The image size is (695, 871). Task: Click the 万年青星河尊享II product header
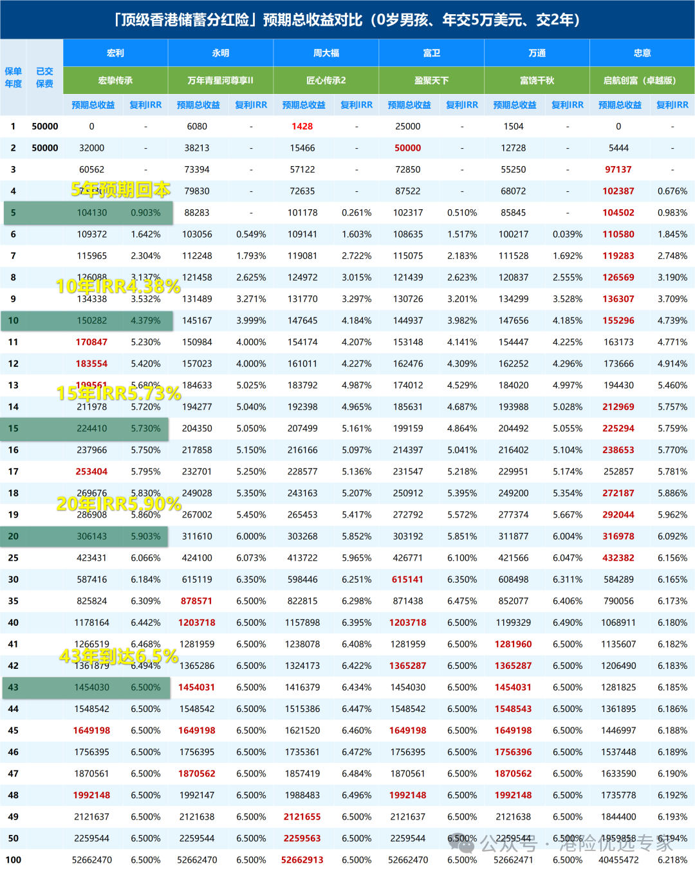tap(221, 80)
